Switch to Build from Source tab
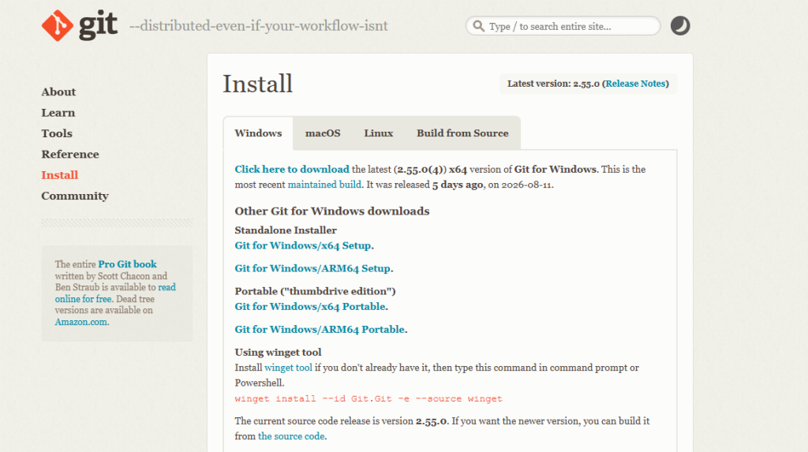The width and height of the screenshot is (808, 452). (x=462, y=133)
